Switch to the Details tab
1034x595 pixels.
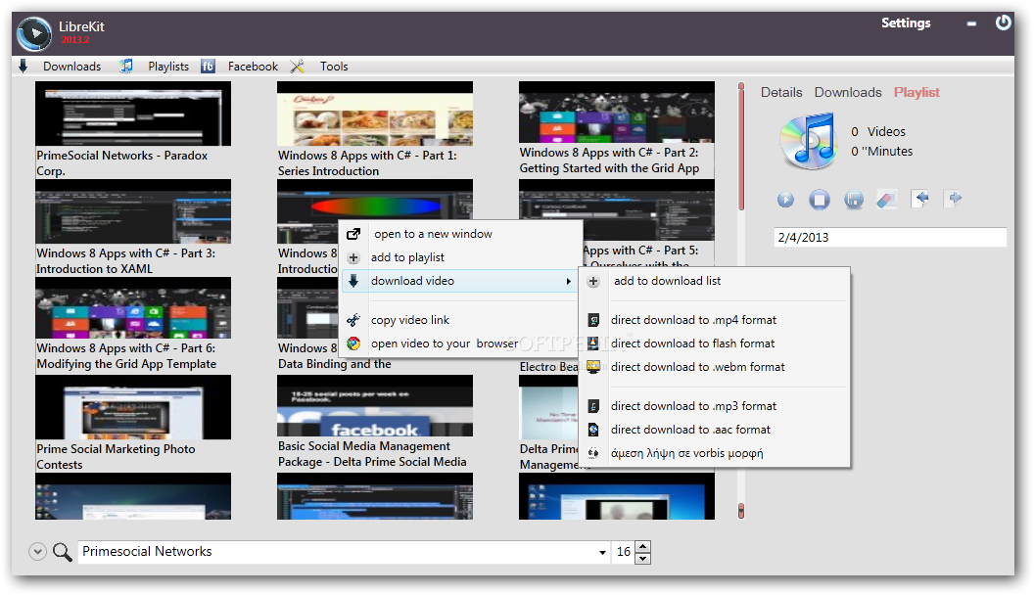[x=781, y=92]
